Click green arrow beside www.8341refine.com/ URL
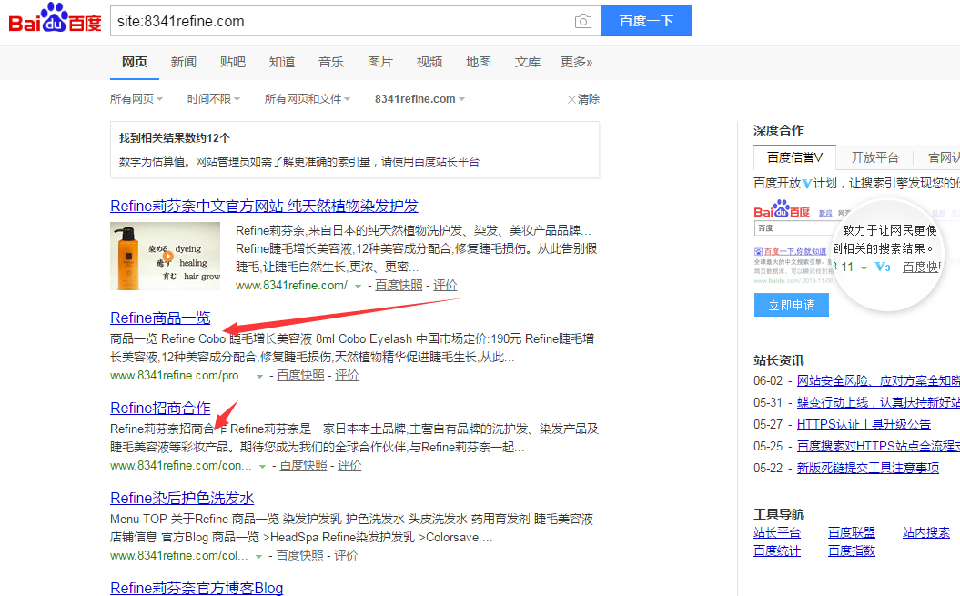960x596 pixels. pos(359,286)
